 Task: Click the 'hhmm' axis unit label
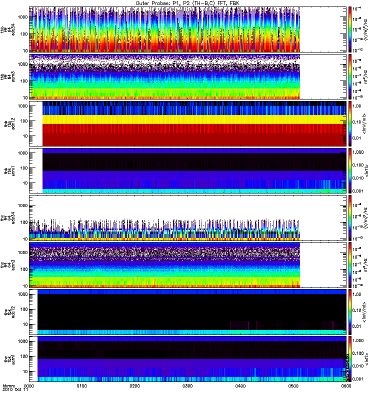tap(8, 385)
